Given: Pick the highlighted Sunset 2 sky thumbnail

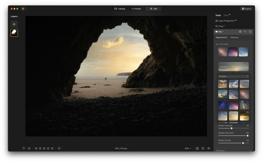Looking at the screenshot, I should (x=233, y=116).
